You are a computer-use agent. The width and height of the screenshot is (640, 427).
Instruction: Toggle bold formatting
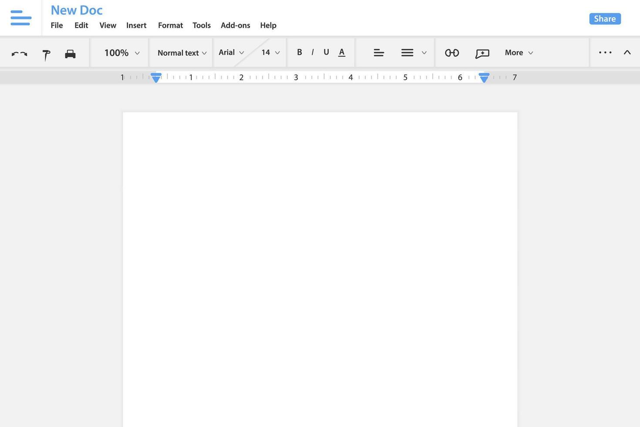[x=300, y=52]
